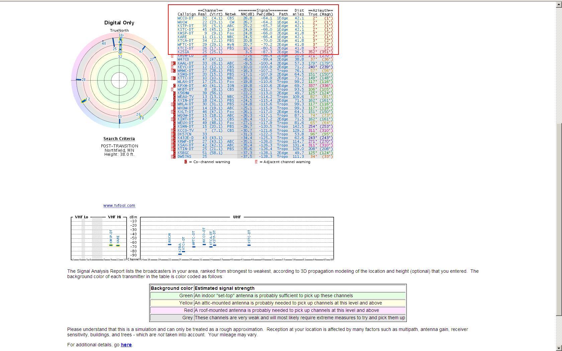Click the 'POST-TRANSITION' text
The image size is (562, 351).
click(119, 146)
